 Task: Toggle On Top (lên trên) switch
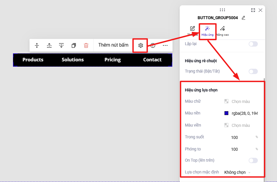coord(253,160)
